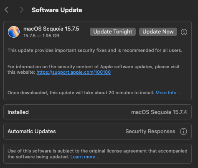
Task: Click the Automatic Updates label
Action: (32, 131)
